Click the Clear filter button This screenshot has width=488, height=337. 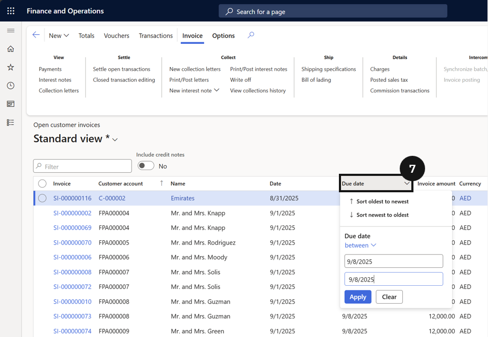point(389,297)
